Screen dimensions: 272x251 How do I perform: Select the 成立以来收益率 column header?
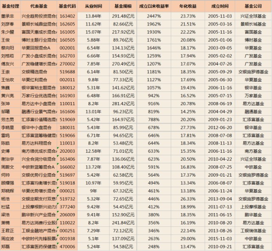pos(154,6)
